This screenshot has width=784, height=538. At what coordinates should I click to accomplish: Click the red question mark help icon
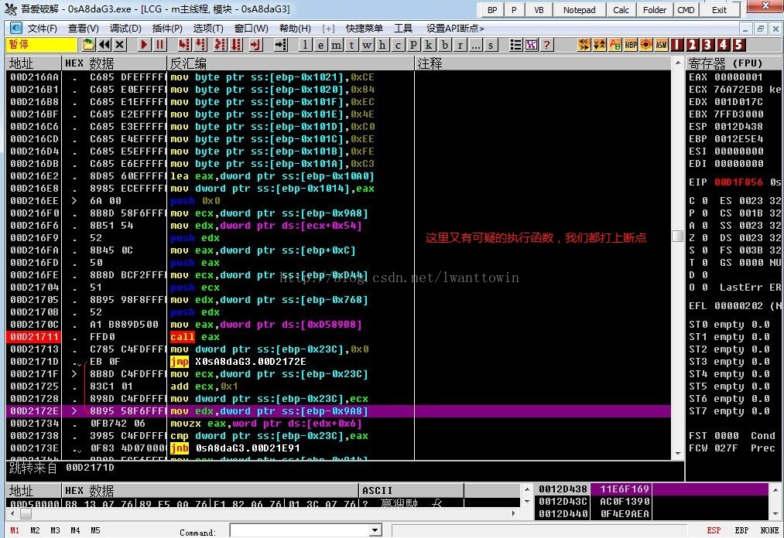546,45
